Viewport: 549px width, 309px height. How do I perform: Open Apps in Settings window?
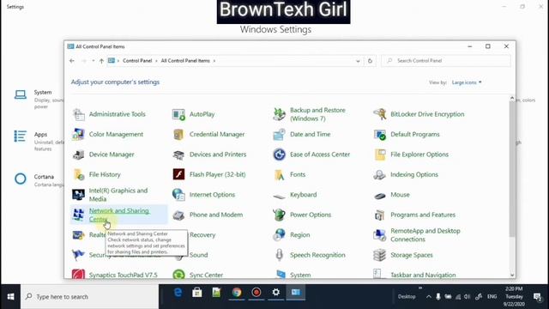pos(39,141)
